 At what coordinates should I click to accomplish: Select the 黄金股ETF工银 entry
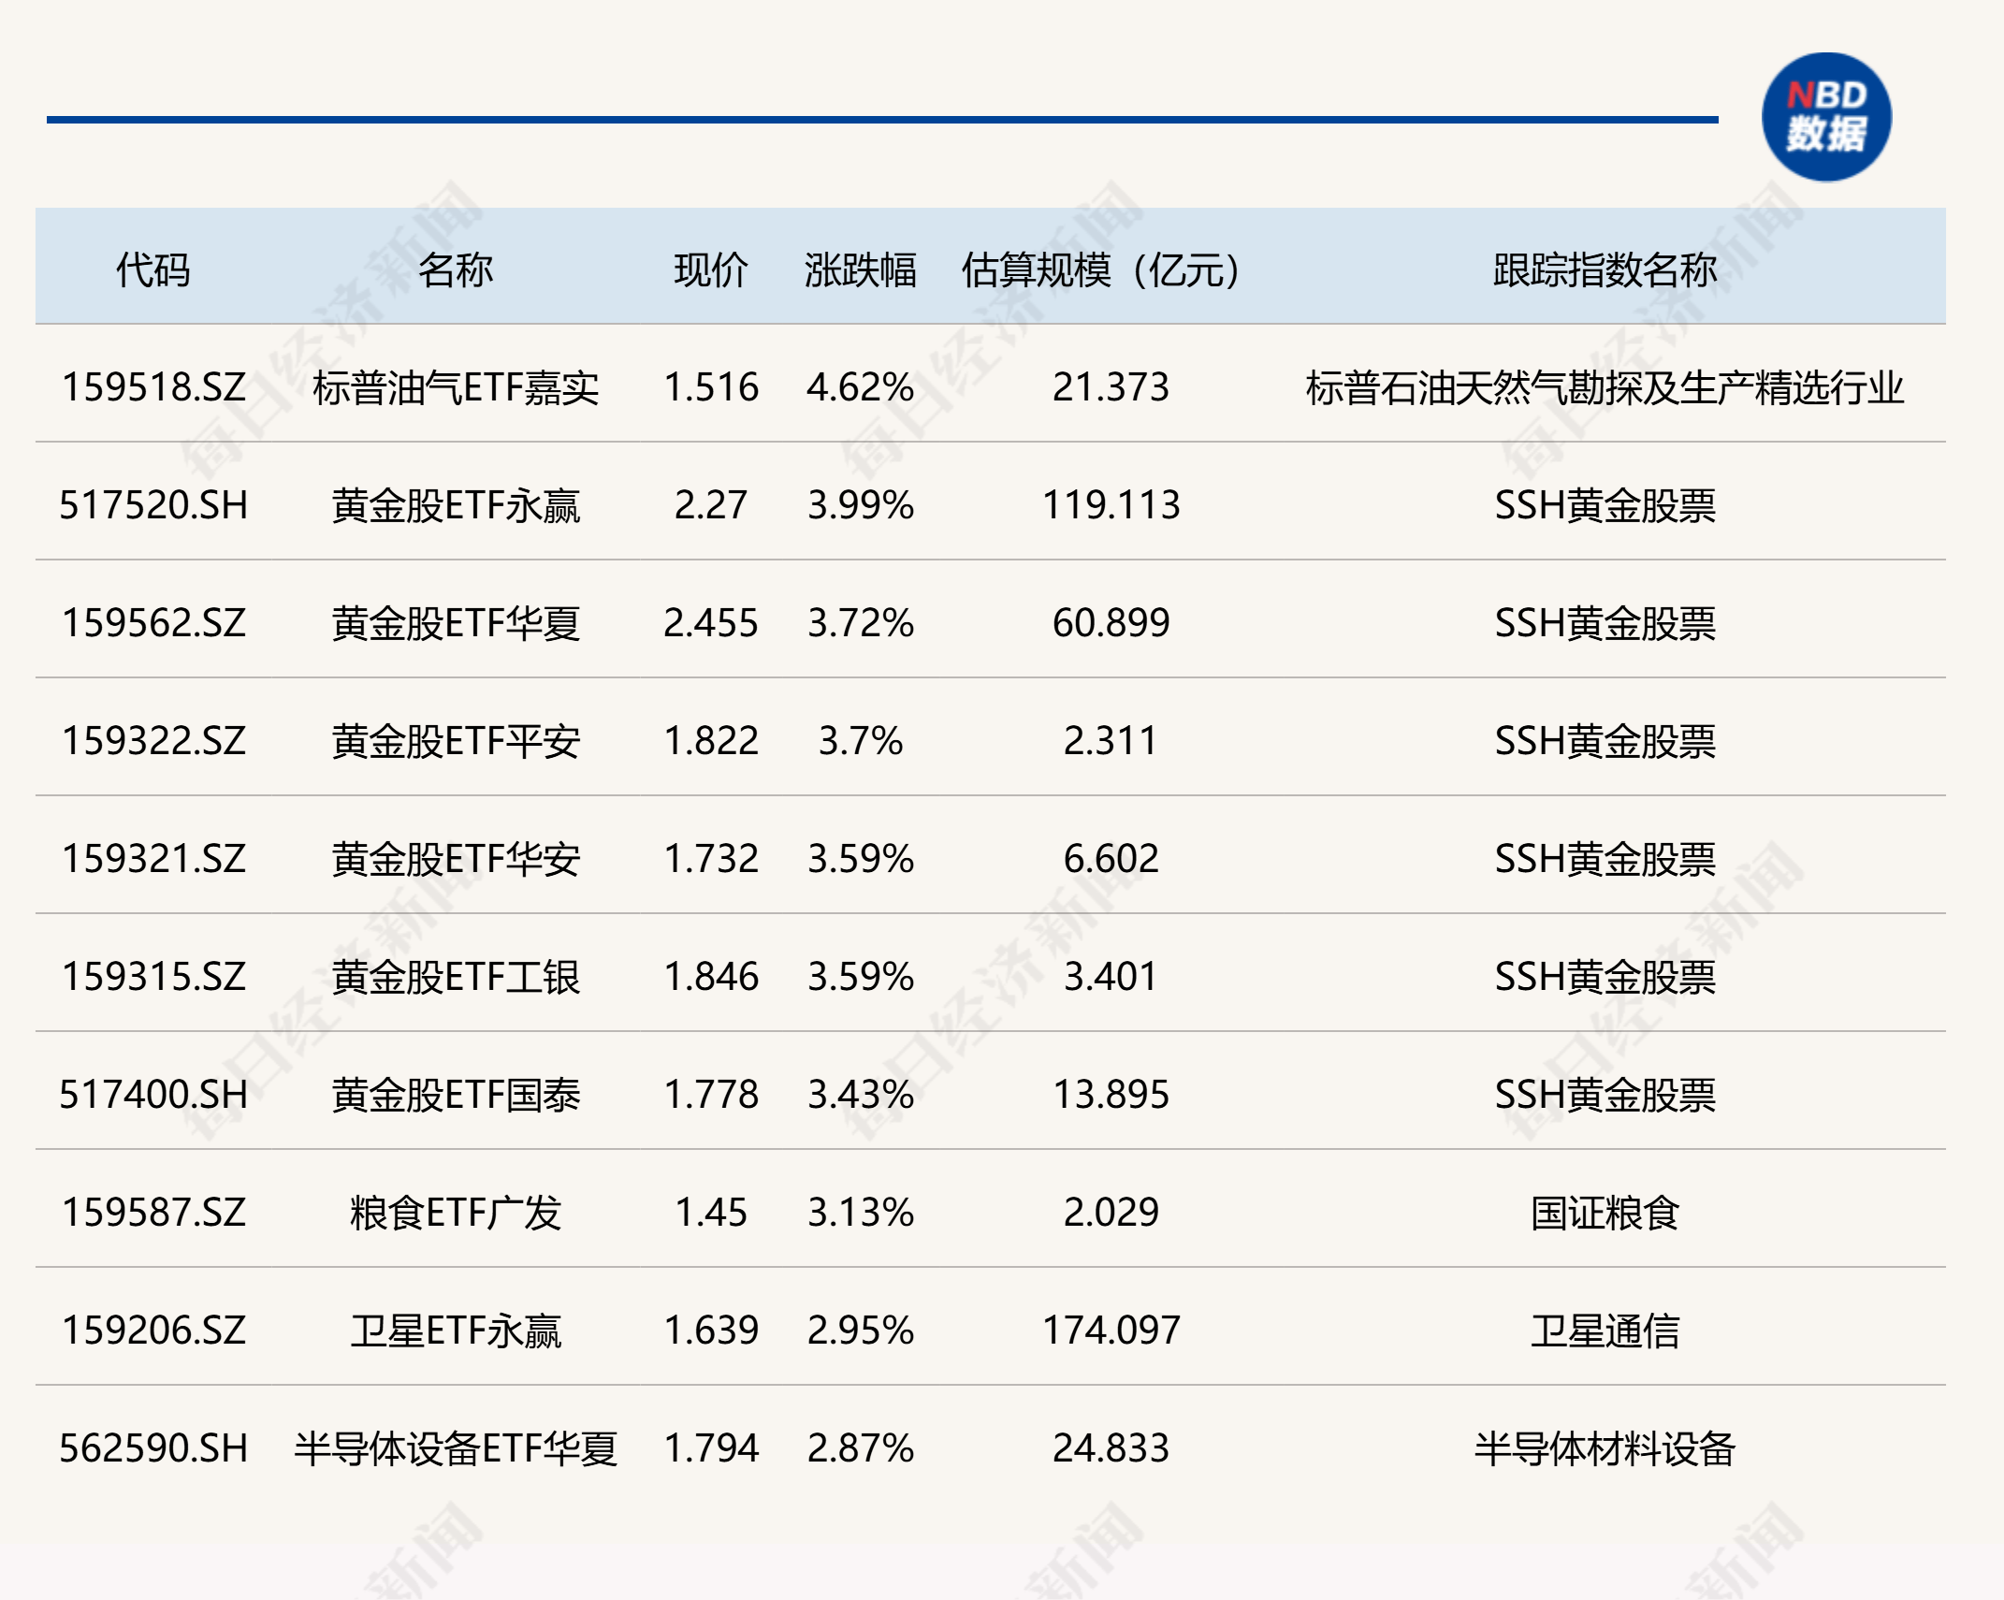pyautogui.click(x=456, y=977)
